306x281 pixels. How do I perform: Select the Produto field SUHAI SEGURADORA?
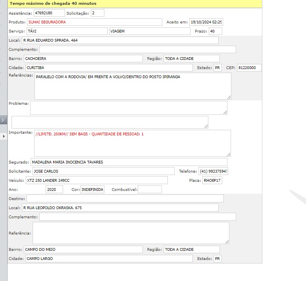click(94, 22)
